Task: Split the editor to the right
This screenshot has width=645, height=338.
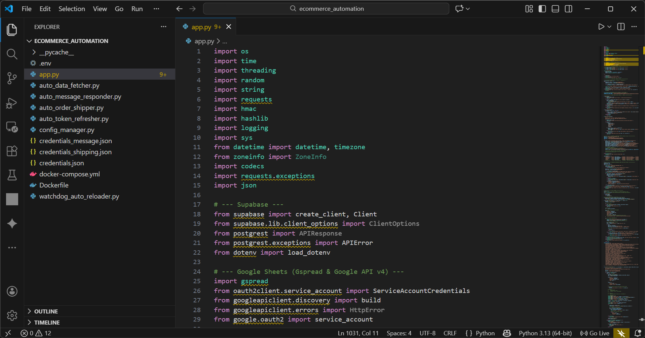Action: pos(621,27)
